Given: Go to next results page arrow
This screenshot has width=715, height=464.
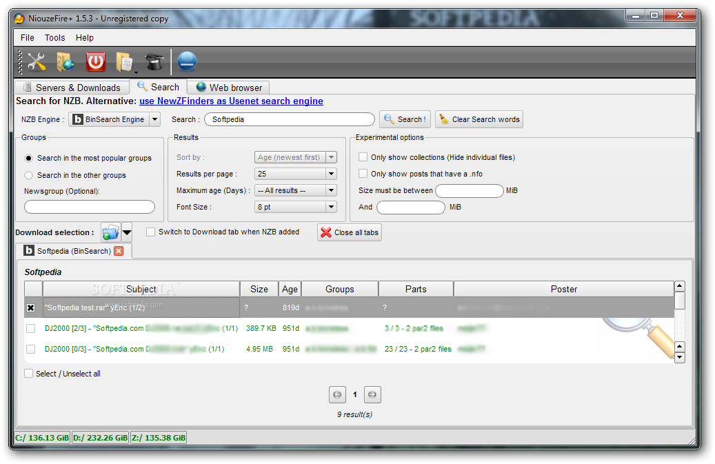Looking at the screenshot, I should [372, 395].
